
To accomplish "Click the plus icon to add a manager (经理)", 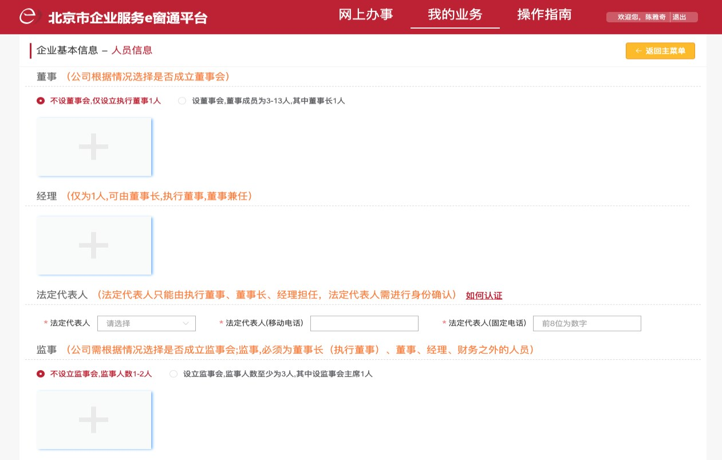I will pyautogui.click(x=93, y=245).
